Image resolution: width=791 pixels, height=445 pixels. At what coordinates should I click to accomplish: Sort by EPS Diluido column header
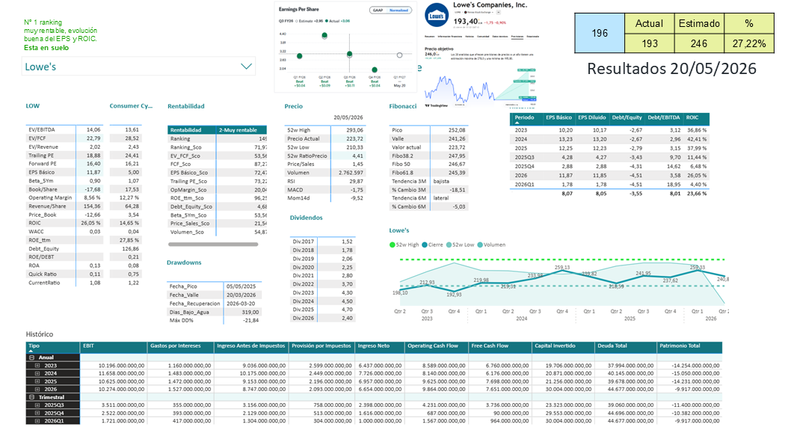[x=592, y=117]
